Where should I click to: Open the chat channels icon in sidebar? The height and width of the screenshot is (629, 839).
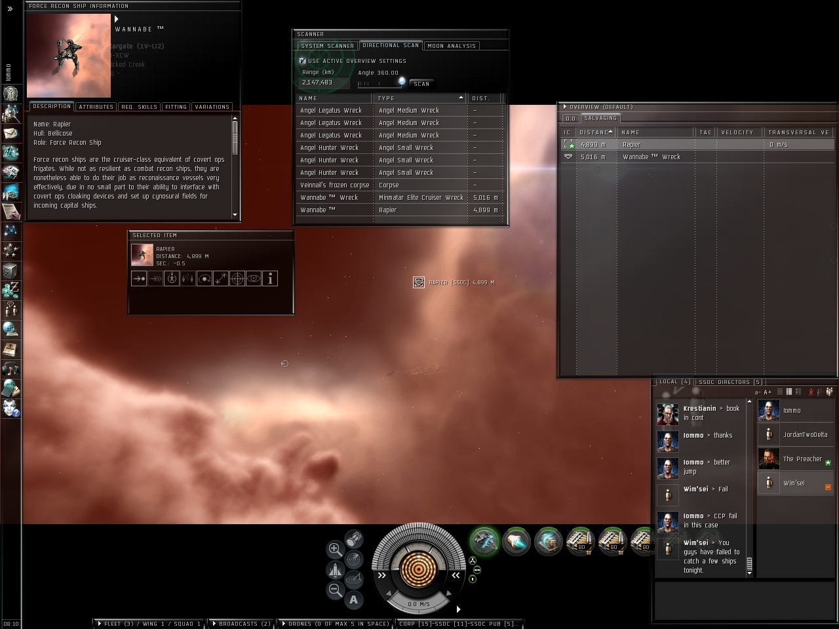(10, 309)
